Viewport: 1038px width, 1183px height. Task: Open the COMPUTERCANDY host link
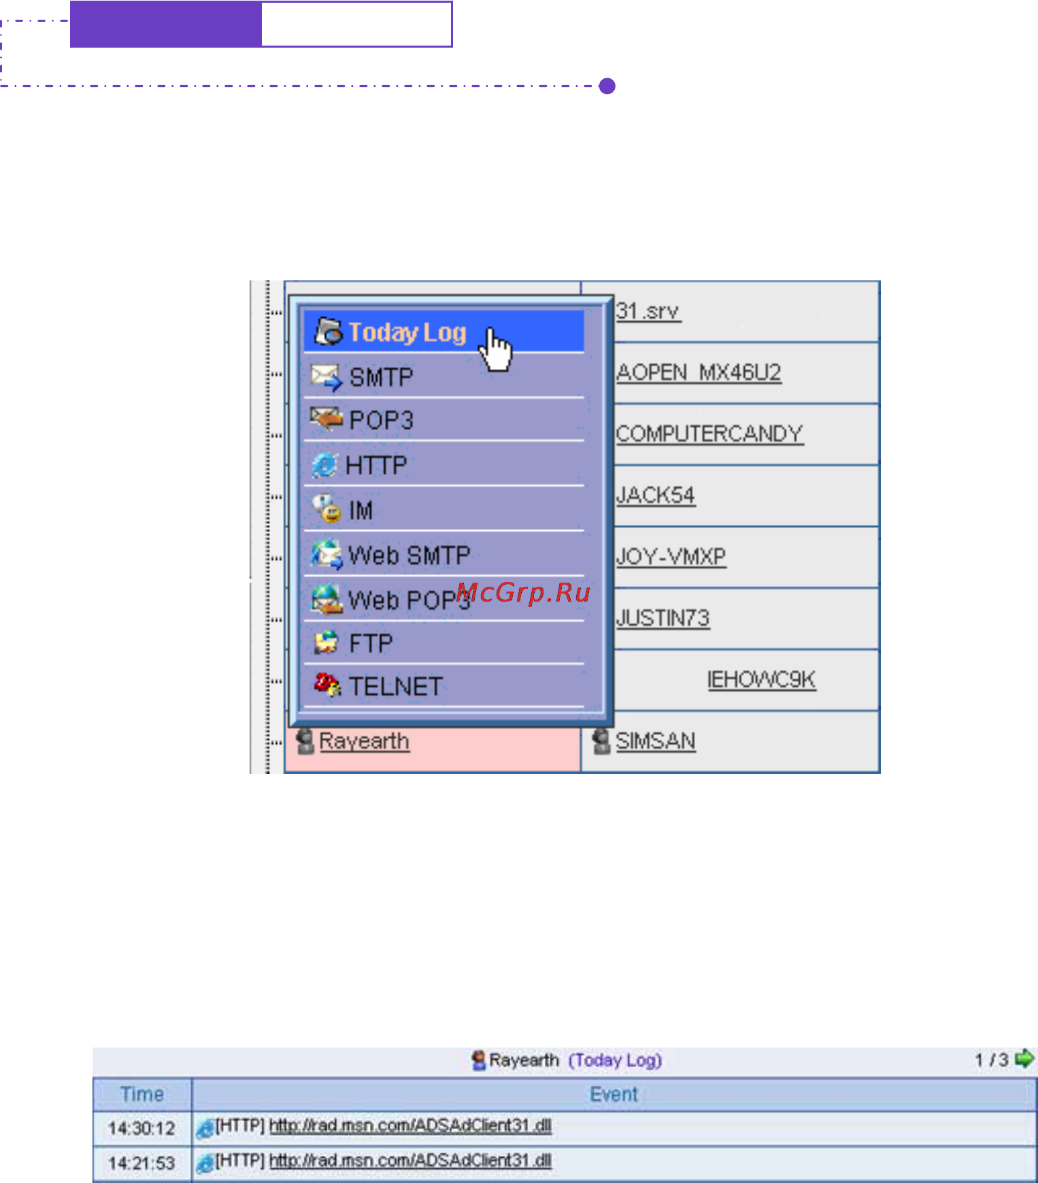click(x=709, y=434)
